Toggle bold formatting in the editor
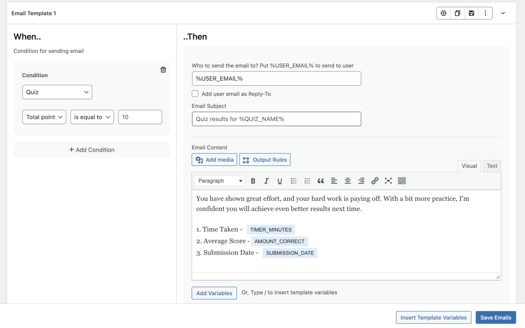The image size is (525, 328). point(253,180)
